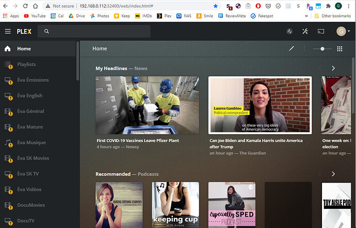356x228 pixels.
Task: Go back in the browser
Action: pyautogui.click(x=5, y=6)
